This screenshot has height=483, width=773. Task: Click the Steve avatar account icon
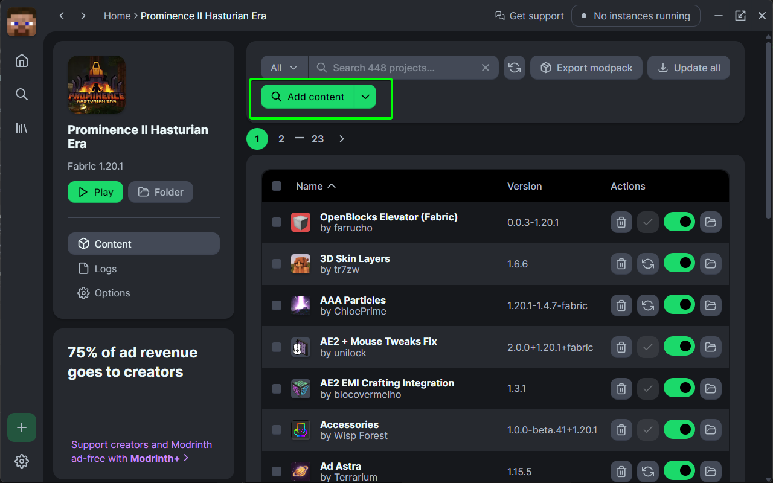coord(22,22)
